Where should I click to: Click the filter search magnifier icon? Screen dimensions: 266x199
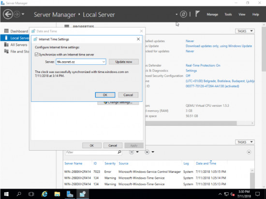(119, 152)
